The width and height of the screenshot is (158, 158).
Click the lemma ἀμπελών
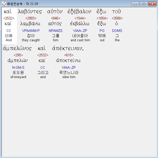click(x=18, y=60)
